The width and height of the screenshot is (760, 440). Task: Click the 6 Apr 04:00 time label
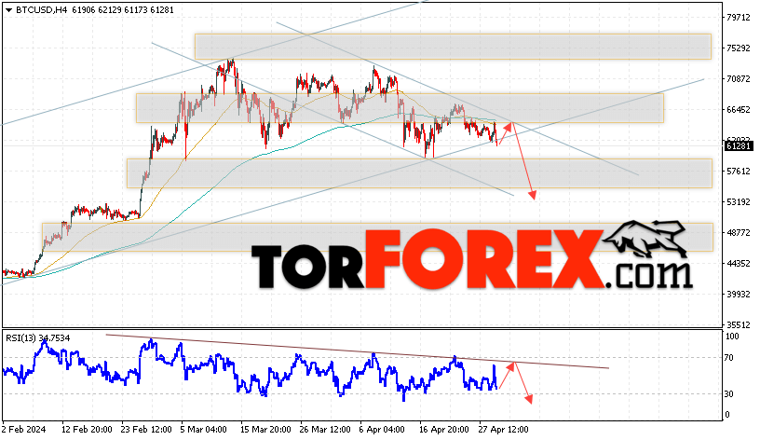[382, 430]
